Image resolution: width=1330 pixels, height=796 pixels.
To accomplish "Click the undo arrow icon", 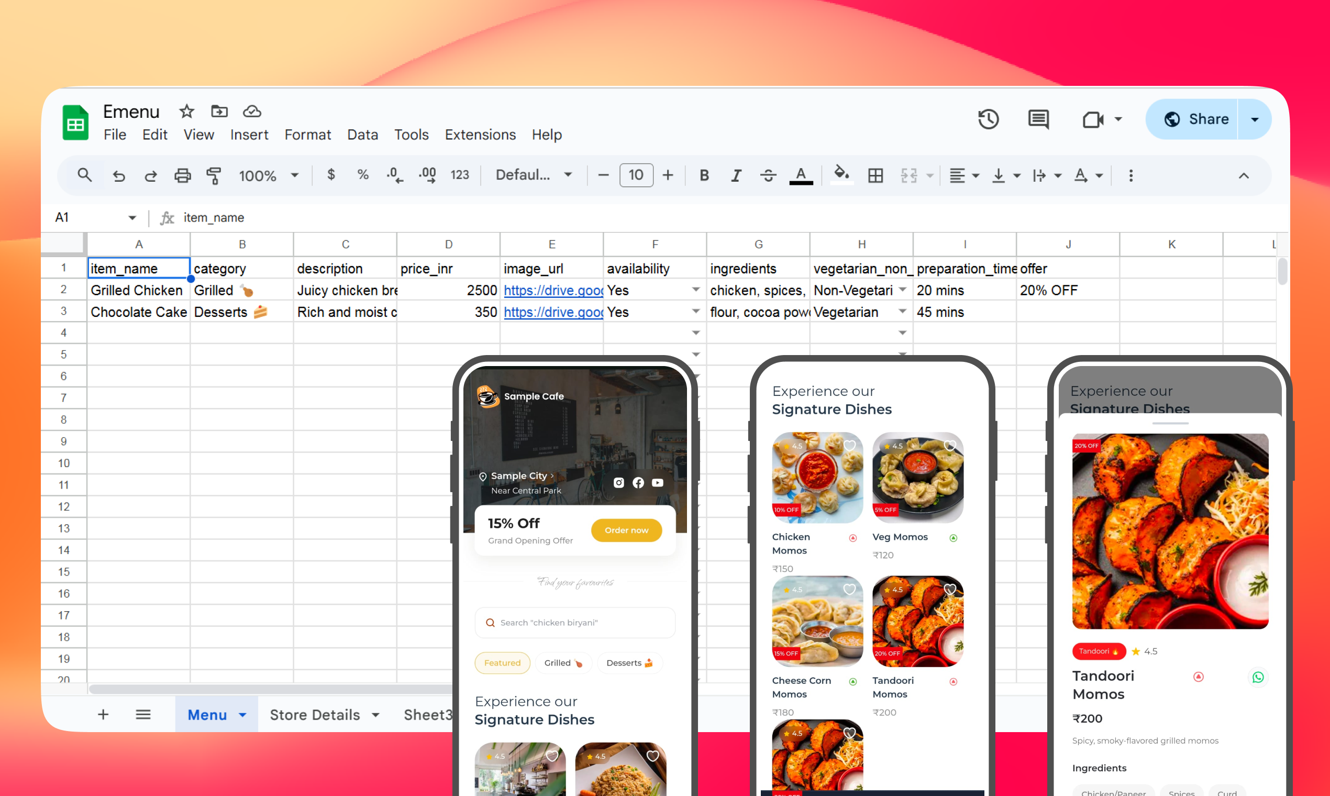I will click(119, 175).
